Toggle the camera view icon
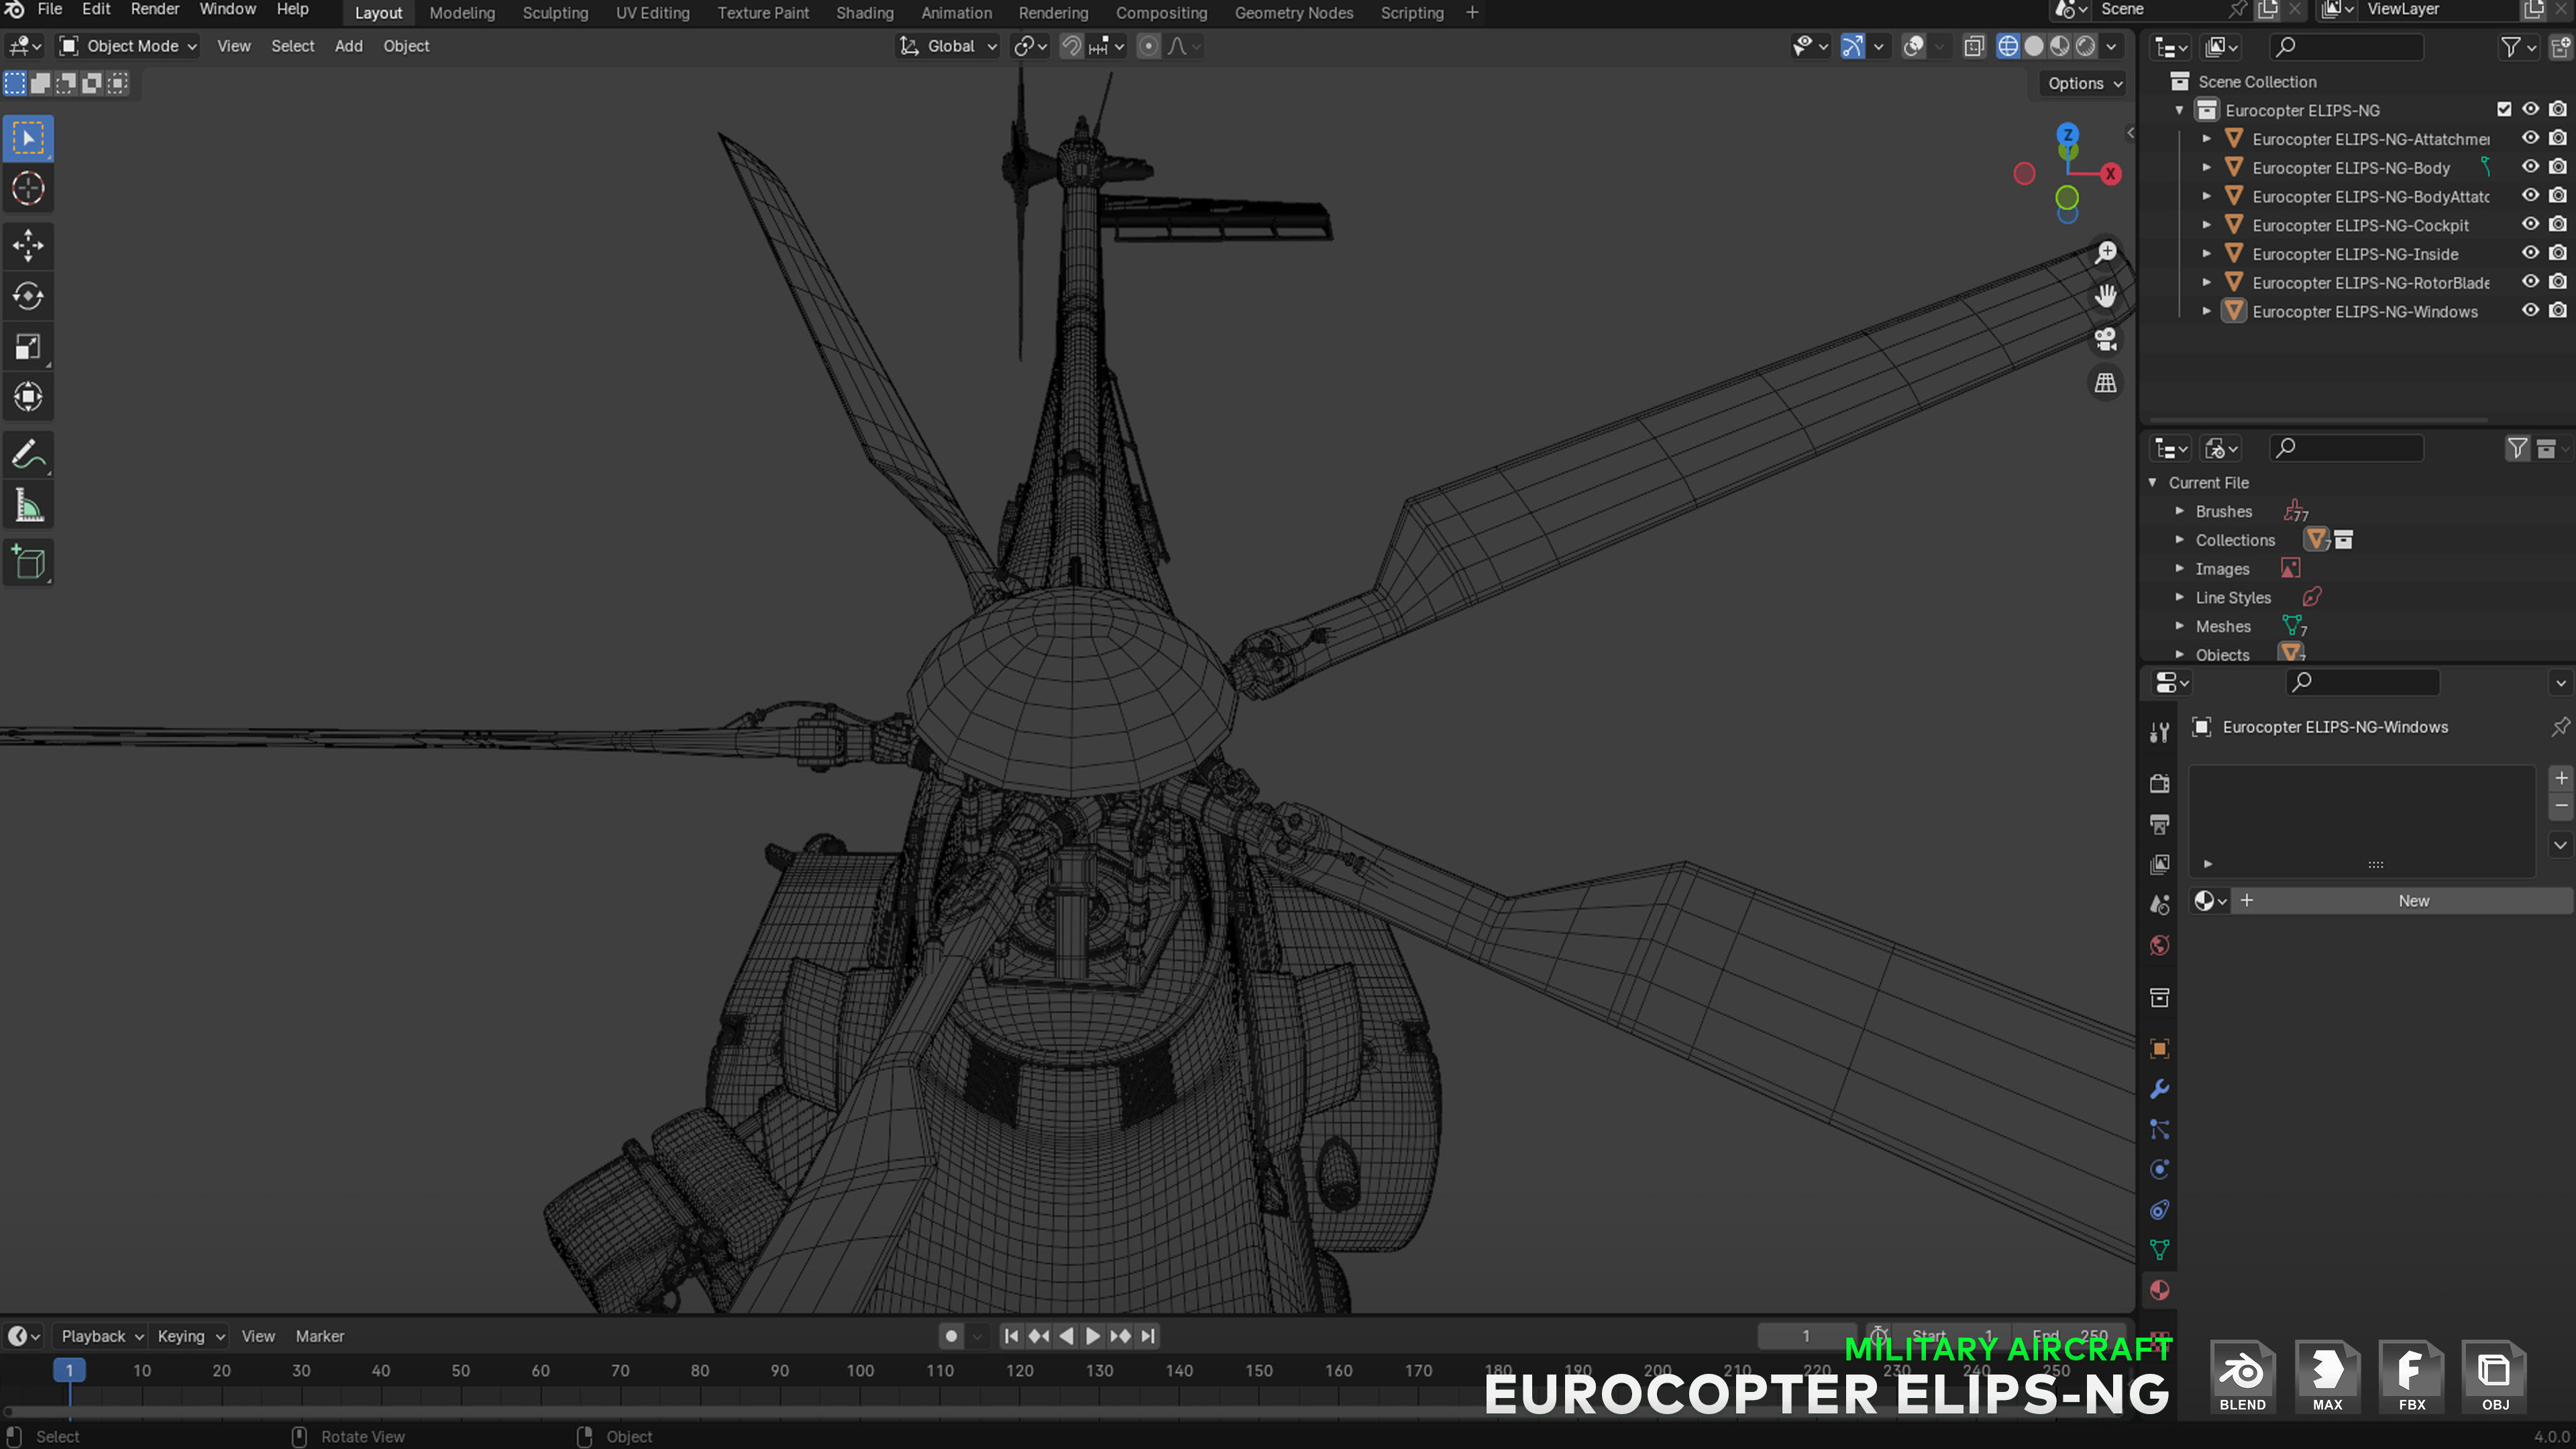 pyautogui.click(x=2106, y=340)
